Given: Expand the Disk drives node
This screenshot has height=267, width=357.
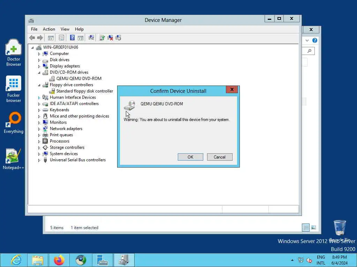Looking at the screenshot, I should [x=39, y=60].
